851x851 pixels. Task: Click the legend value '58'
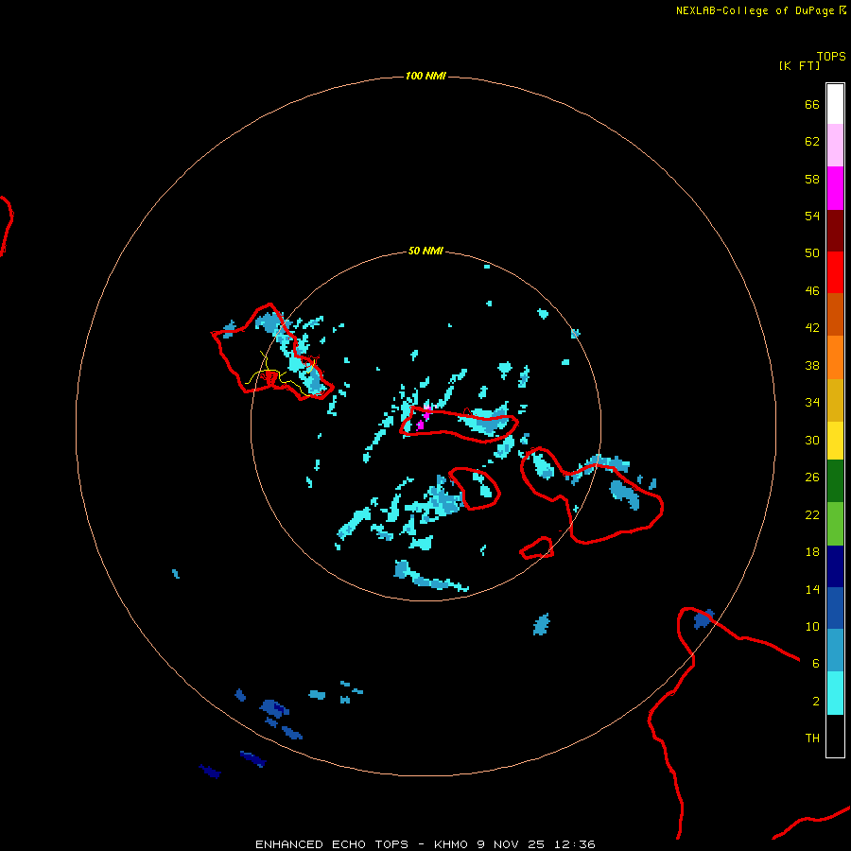point(812,179)
